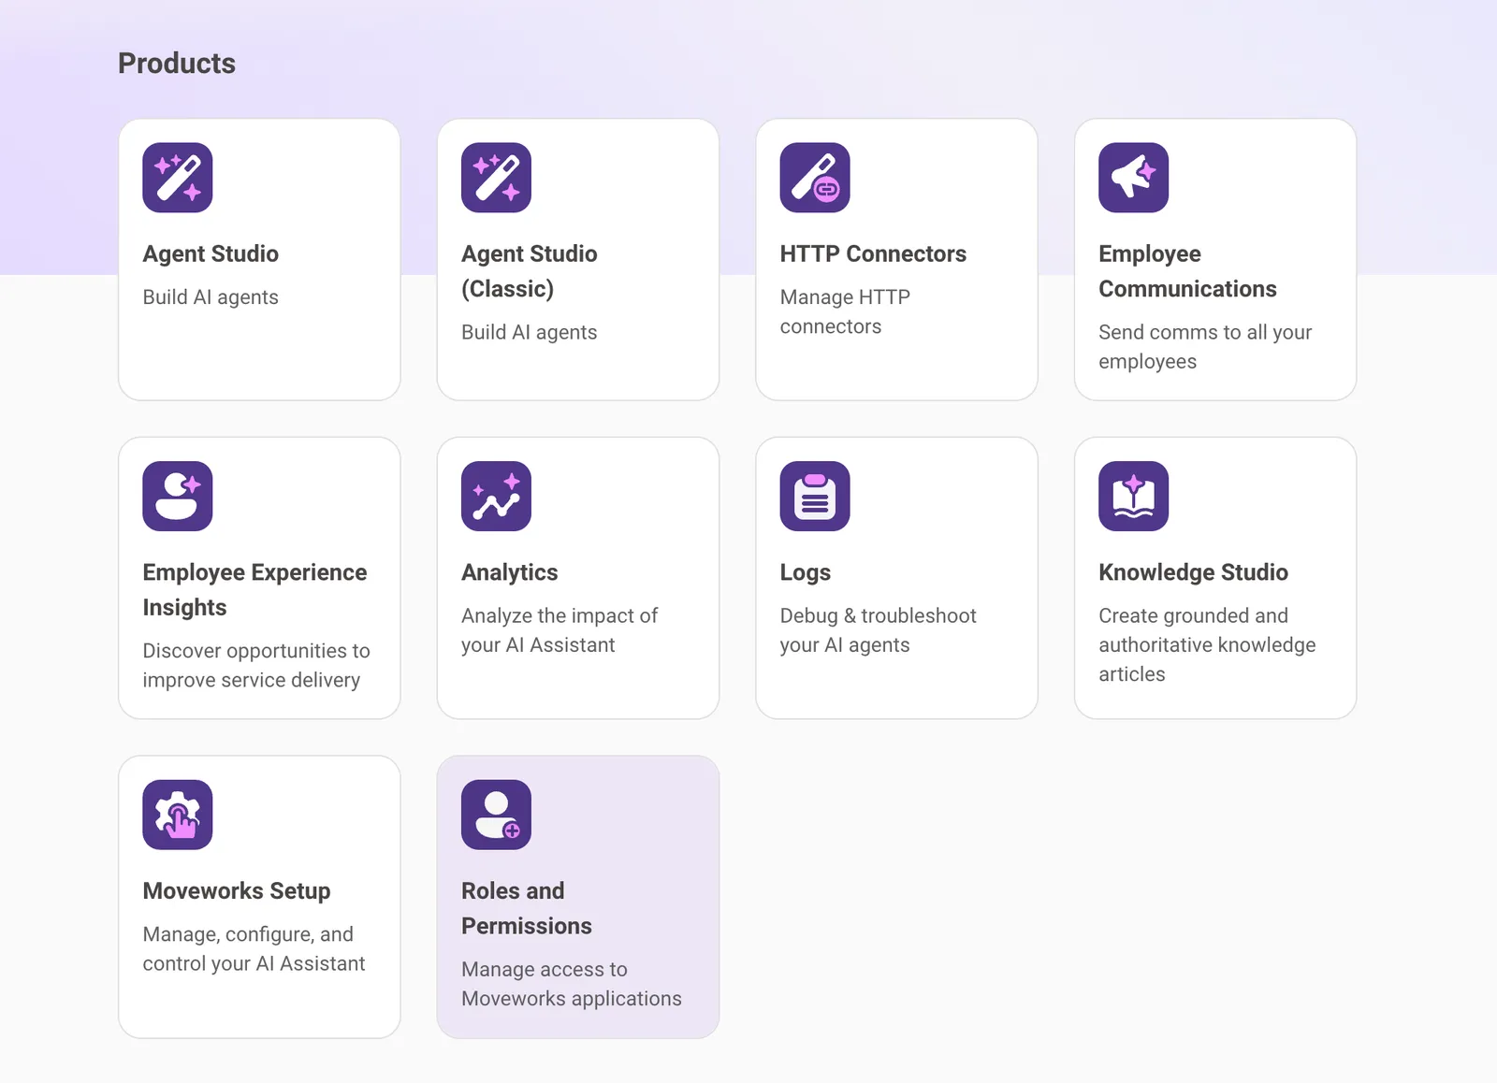Click "Manage, configure, and control your AI Assistant"

254,948
